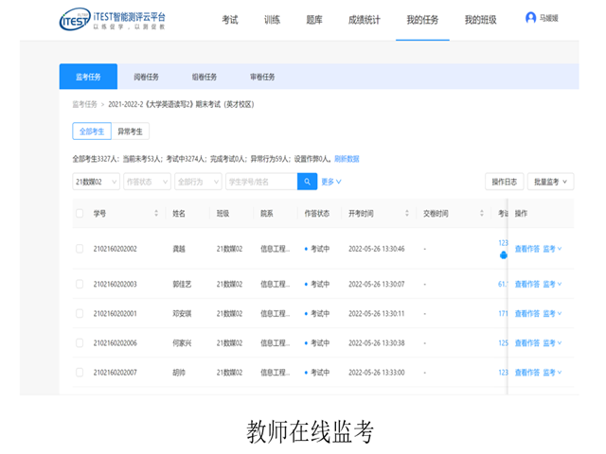The height and width of the screenshot is (454, 606).
Task: Click the blue icon in 龚越's row
Action: (x=503, y=254)
